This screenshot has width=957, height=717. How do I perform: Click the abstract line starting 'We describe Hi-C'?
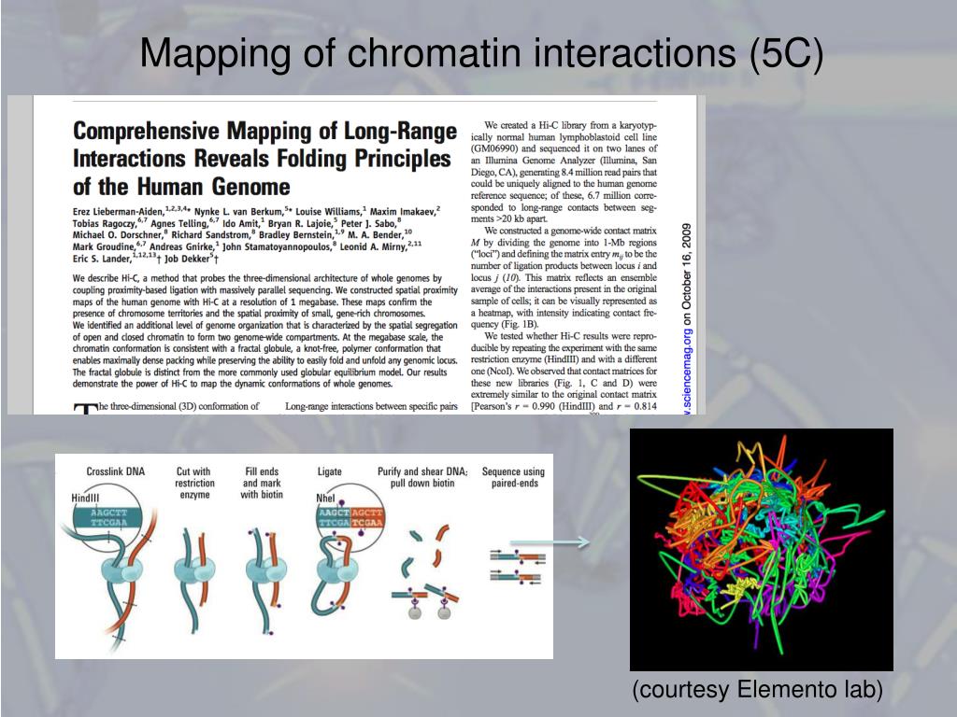click(257, 278)
